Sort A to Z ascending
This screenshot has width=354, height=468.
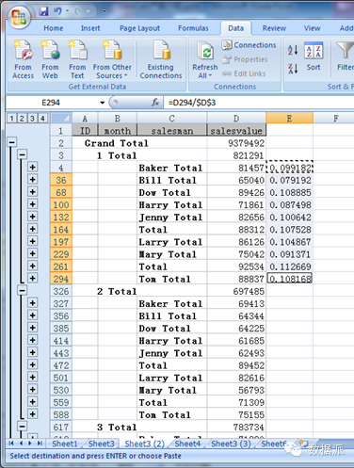pos(293,50)
